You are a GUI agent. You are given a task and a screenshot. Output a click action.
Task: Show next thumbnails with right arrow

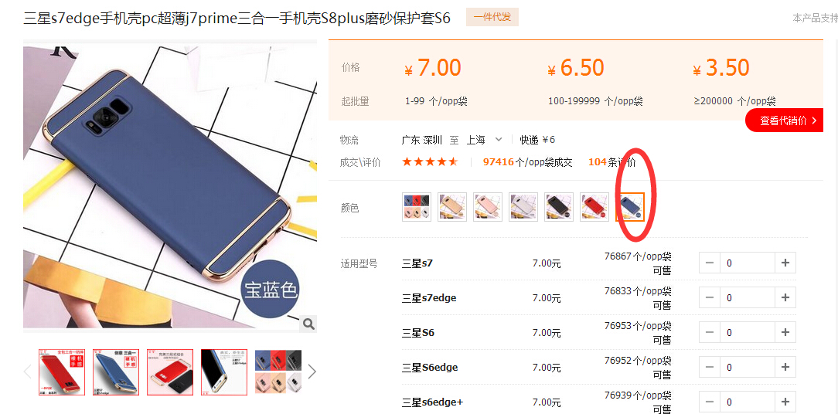click(312, 372)
